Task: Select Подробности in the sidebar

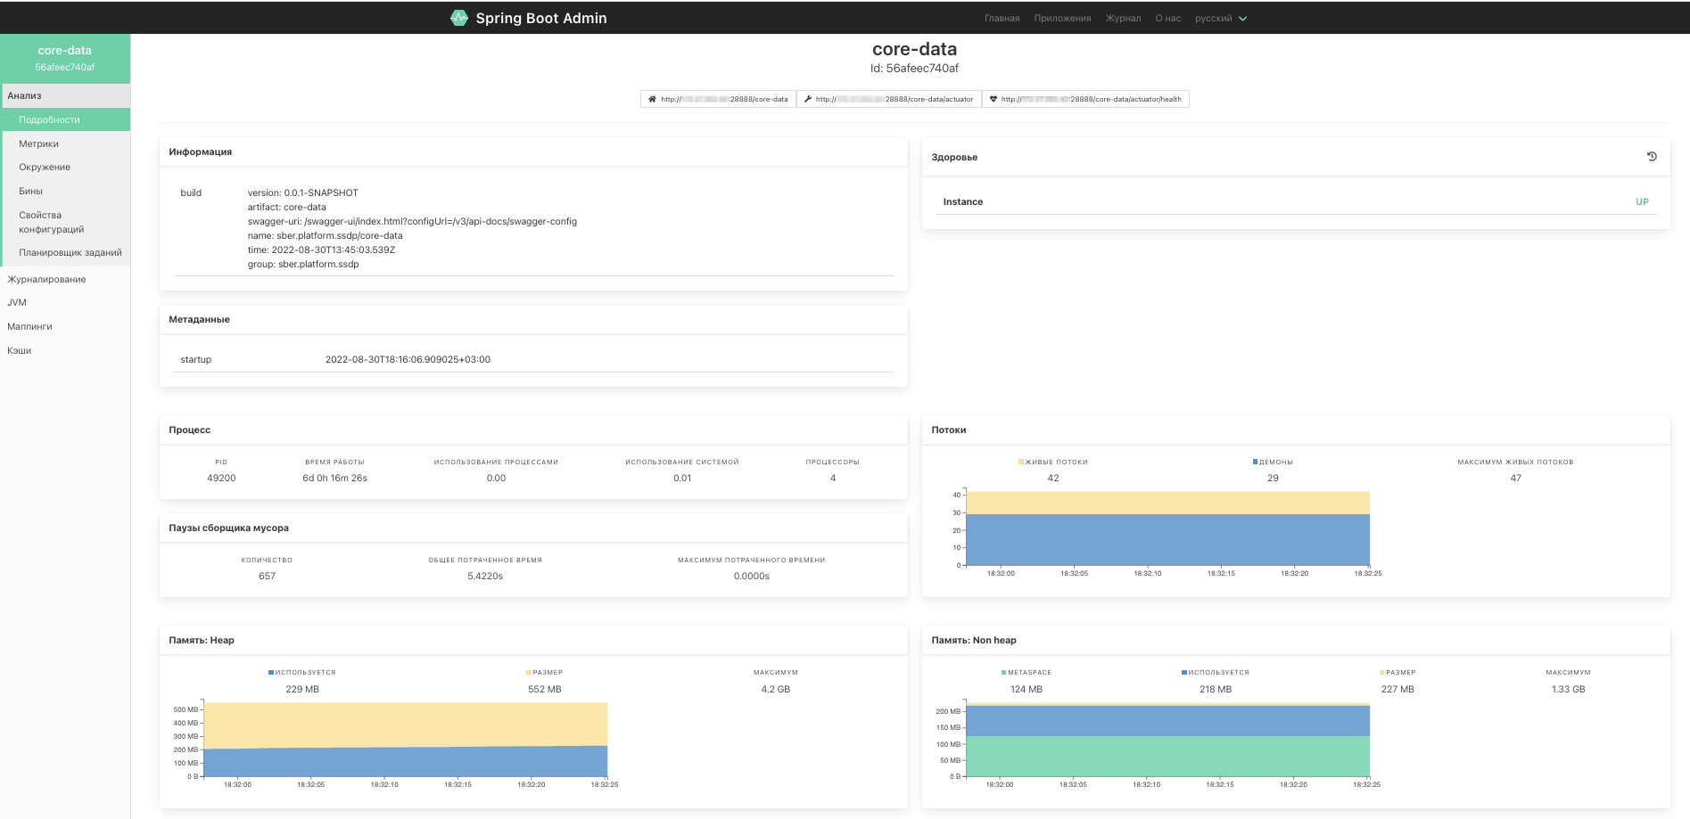Action: click(65, 119)
